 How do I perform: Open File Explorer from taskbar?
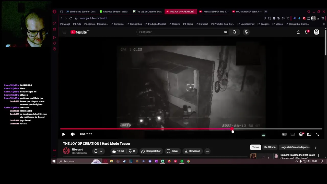[112, 161]
